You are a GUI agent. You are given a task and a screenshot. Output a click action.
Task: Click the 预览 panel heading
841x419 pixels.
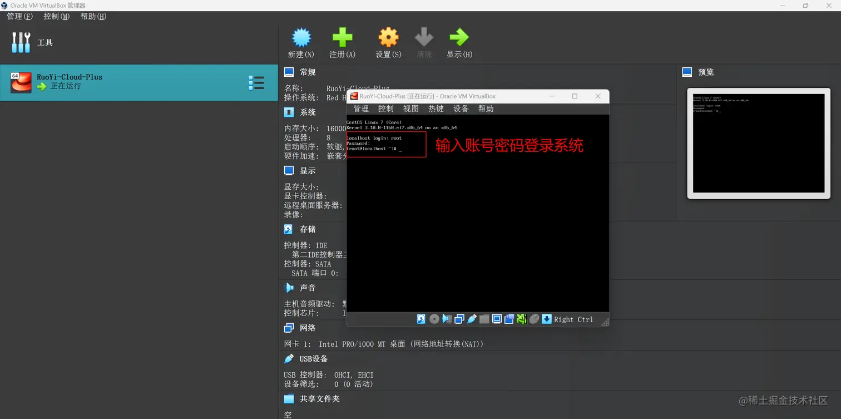click(x=706, y=72)
